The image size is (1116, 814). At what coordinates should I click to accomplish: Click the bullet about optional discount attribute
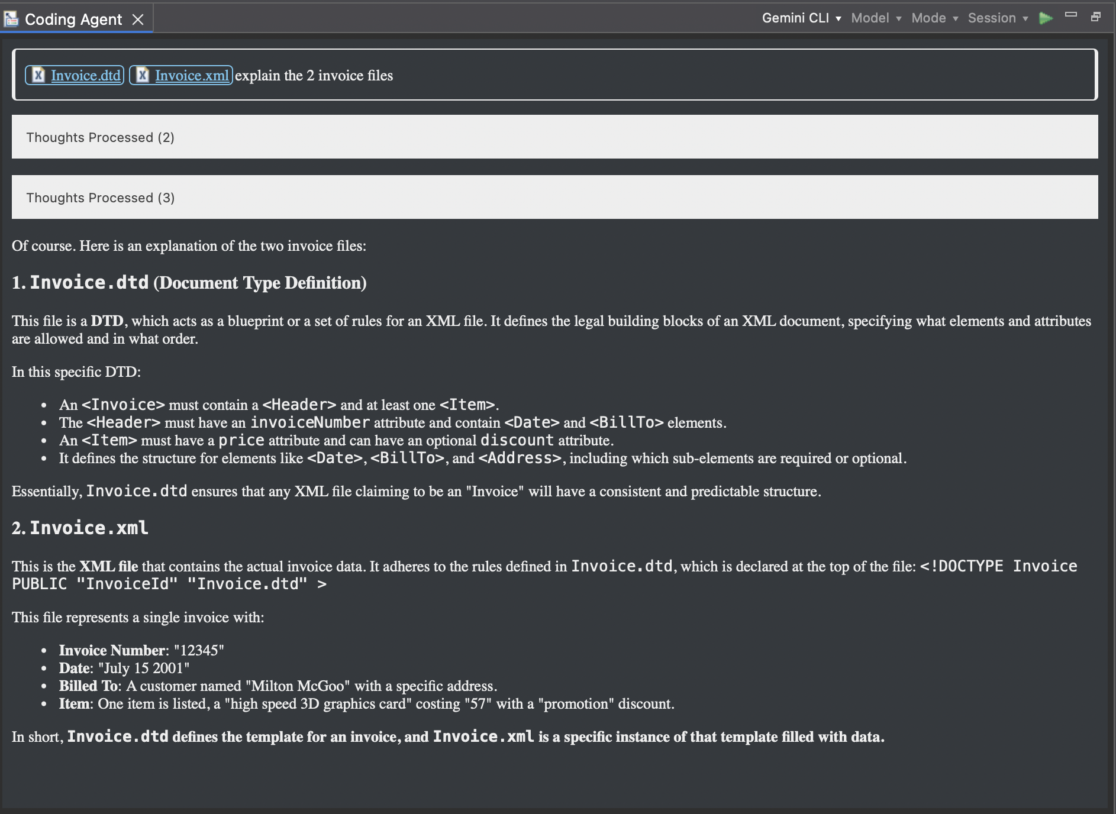336,440
